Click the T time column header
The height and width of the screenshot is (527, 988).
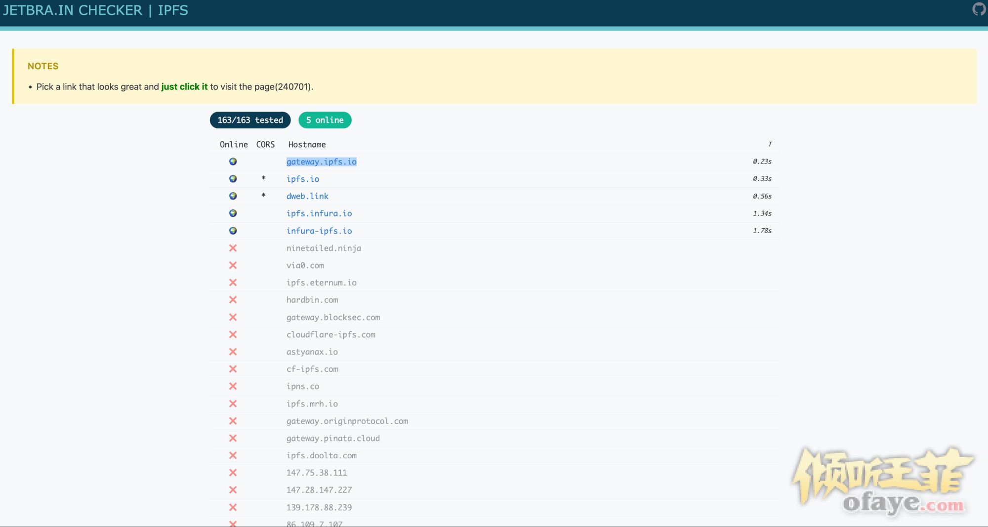[770, 144]
